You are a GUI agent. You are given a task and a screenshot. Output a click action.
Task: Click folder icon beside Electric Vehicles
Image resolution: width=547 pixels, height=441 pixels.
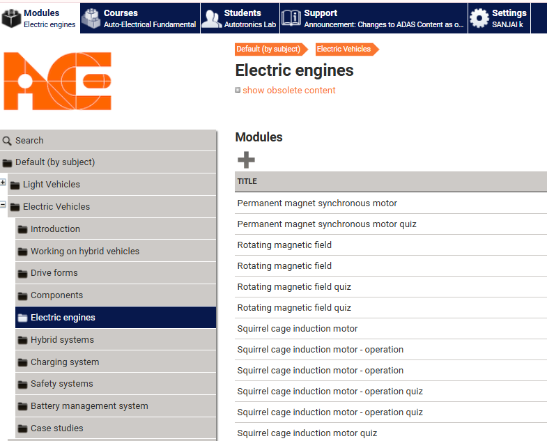click(15, 207)
